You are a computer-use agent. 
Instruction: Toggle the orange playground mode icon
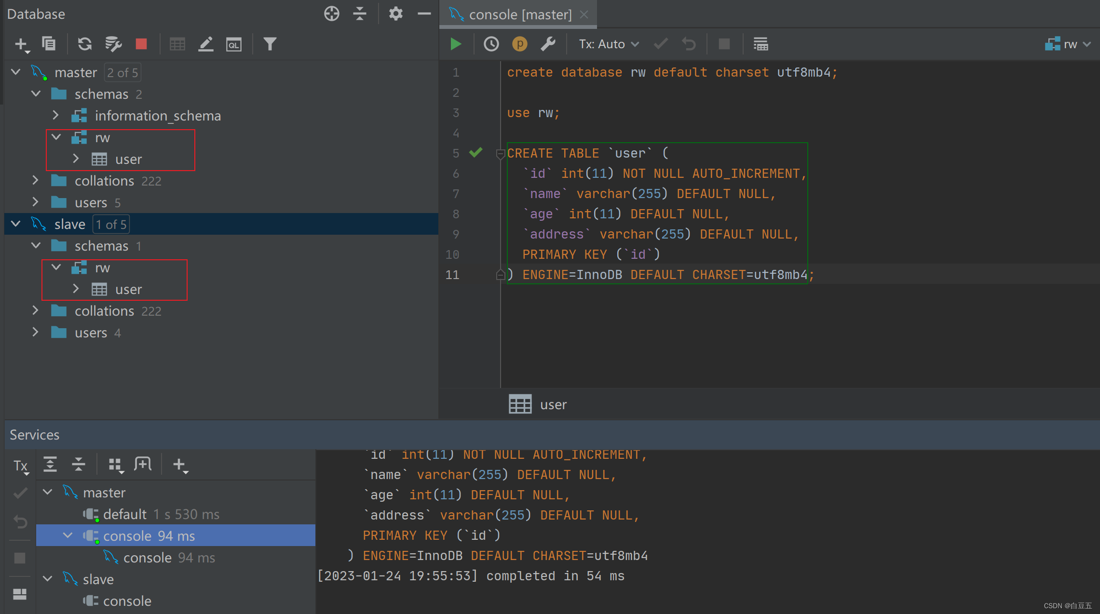coord(519,44)
